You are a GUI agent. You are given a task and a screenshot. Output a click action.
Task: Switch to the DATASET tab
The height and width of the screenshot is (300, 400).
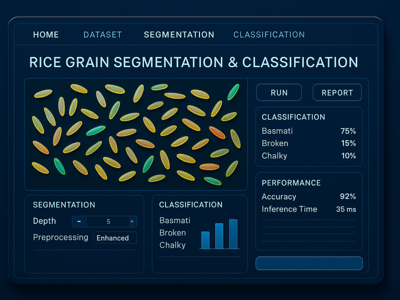click(x=102, y=35)
